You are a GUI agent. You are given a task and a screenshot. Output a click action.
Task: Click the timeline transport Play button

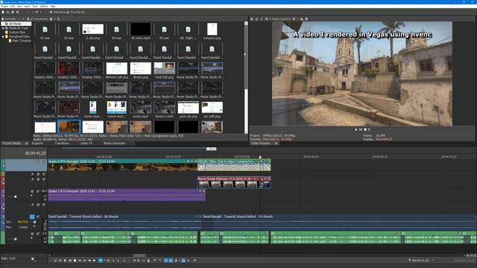tap(65, 261)
